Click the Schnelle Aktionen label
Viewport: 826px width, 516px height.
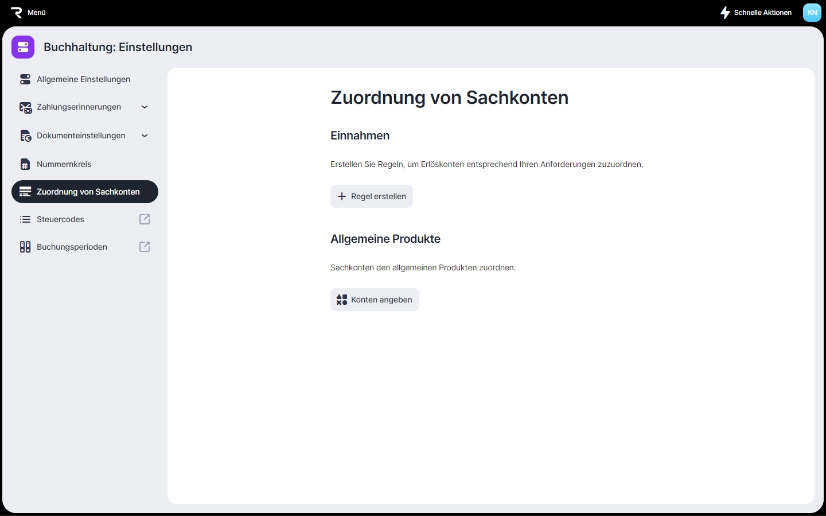coord(762,12)
